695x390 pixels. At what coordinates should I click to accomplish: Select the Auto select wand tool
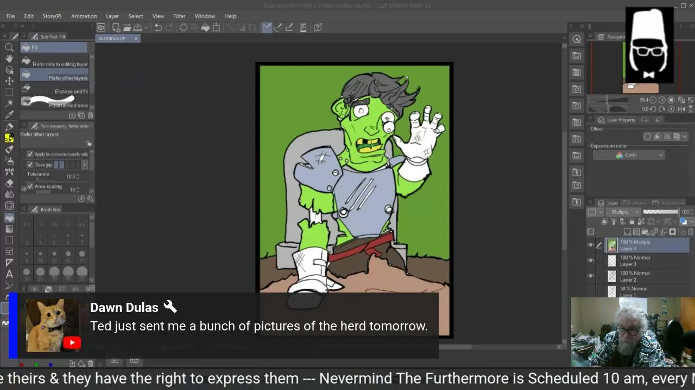pyautogui.click(x=9, y=103)
